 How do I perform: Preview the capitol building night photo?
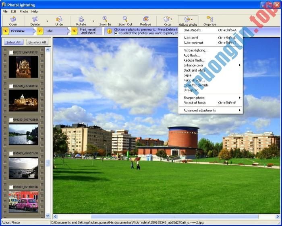(x=23, y=101)
